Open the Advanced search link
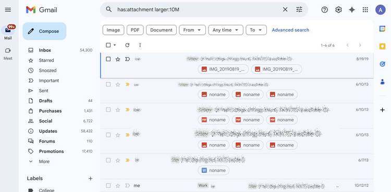391x192 pixels. [x=290, y=30]
